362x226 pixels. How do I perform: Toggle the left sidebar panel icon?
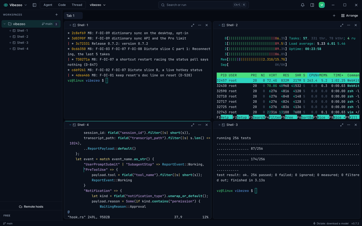pos(34,5)
